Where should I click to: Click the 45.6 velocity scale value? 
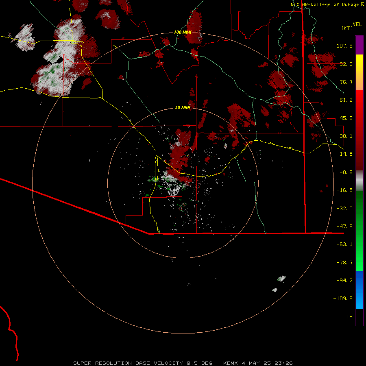coord(346,118)
